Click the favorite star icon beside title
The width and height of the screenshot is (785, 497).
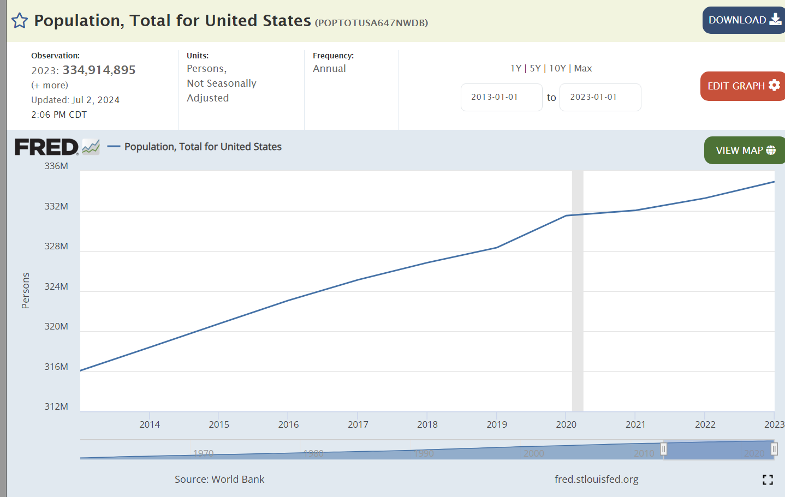[x=20, y=21]
